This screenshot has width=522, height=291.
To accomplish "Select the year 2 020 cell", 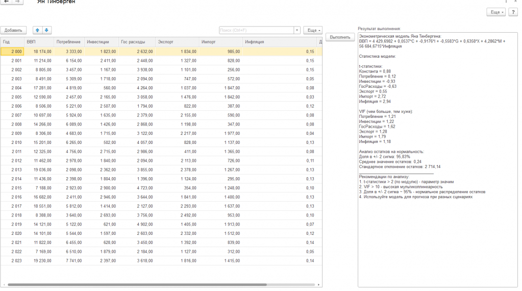I will point(12,233).
